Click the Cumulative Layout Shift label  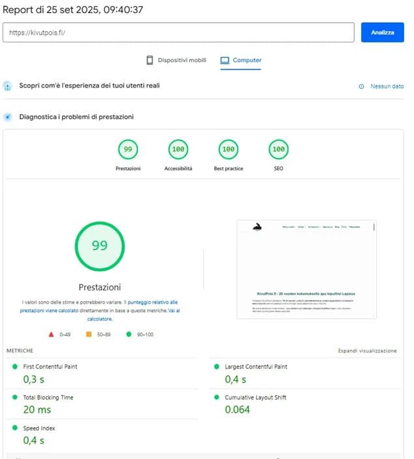(255, 398)
